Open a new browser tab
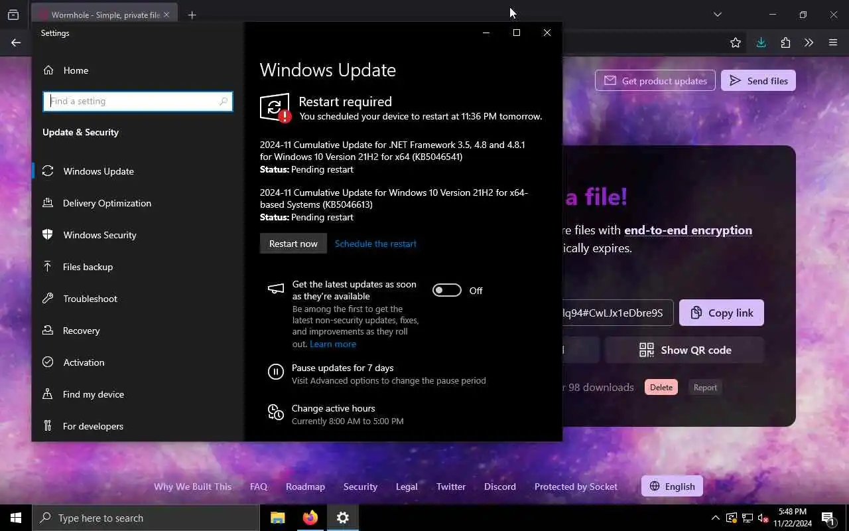 (192, 15)
